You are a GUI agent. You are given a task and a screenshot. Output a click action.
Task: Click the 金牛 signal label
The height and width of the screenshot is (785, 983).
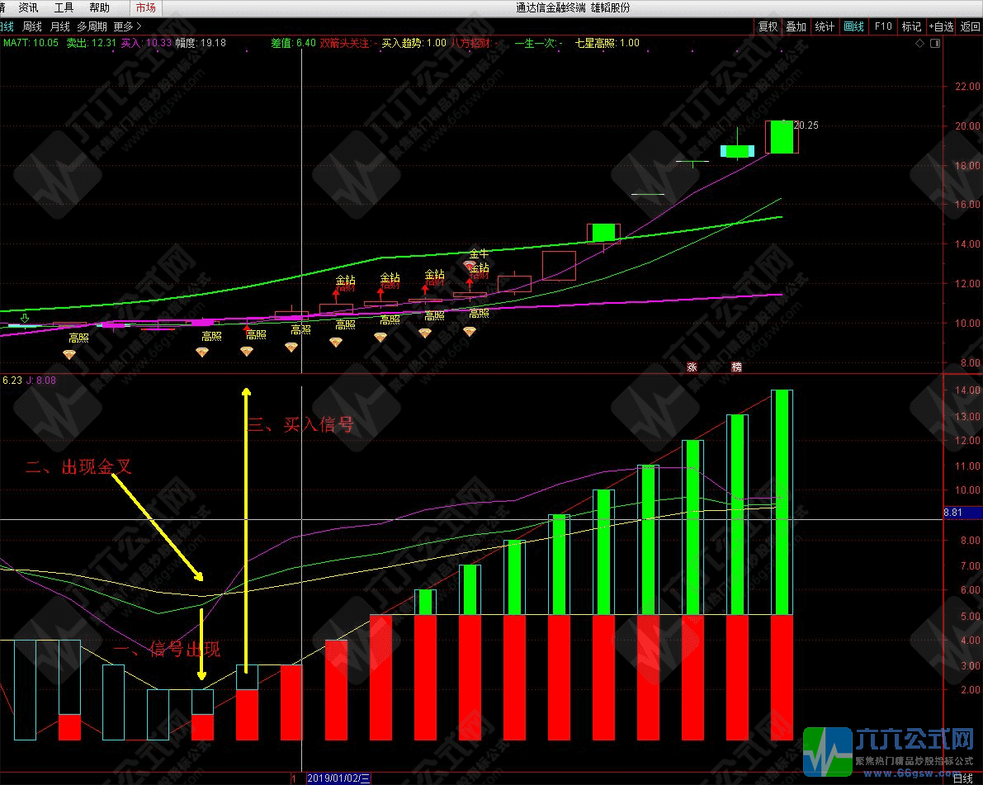click(479, 253)
